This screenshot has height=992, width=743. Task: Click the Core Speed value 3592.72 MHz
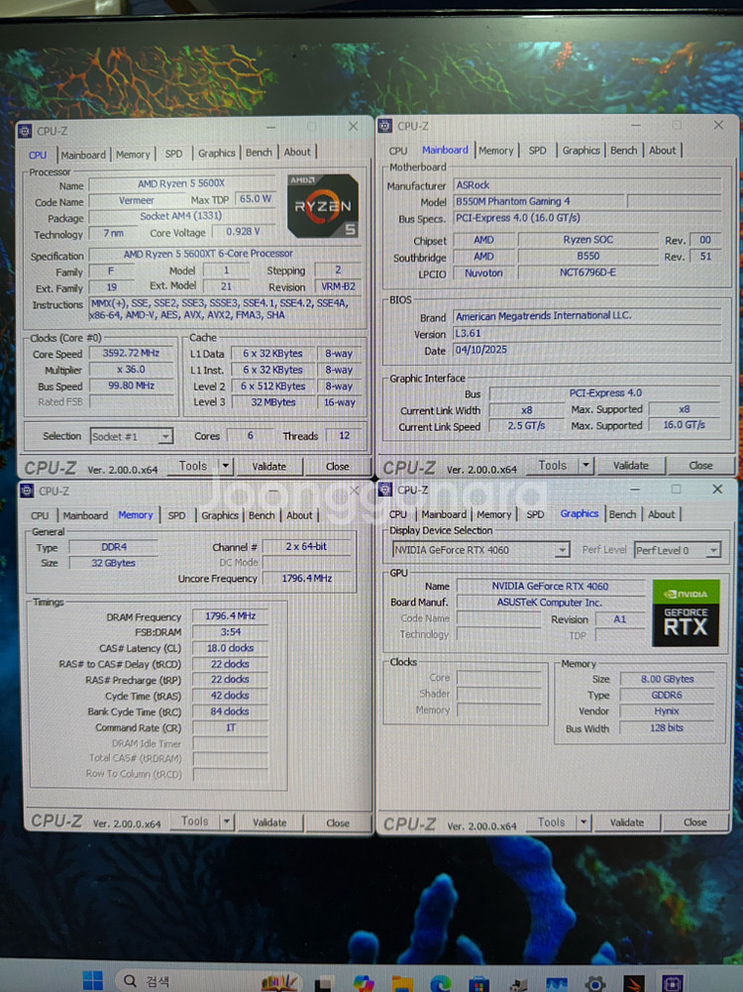click(131, 353)
